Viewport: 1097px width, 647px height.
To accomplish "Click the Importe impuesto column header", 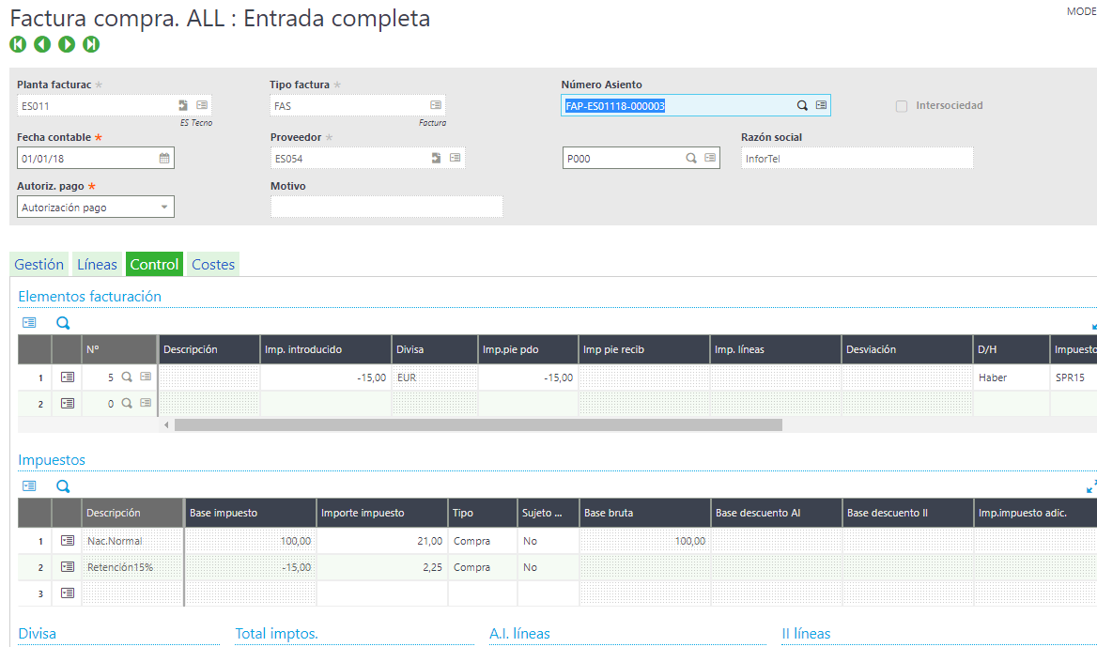I will [x=382, y=513].
